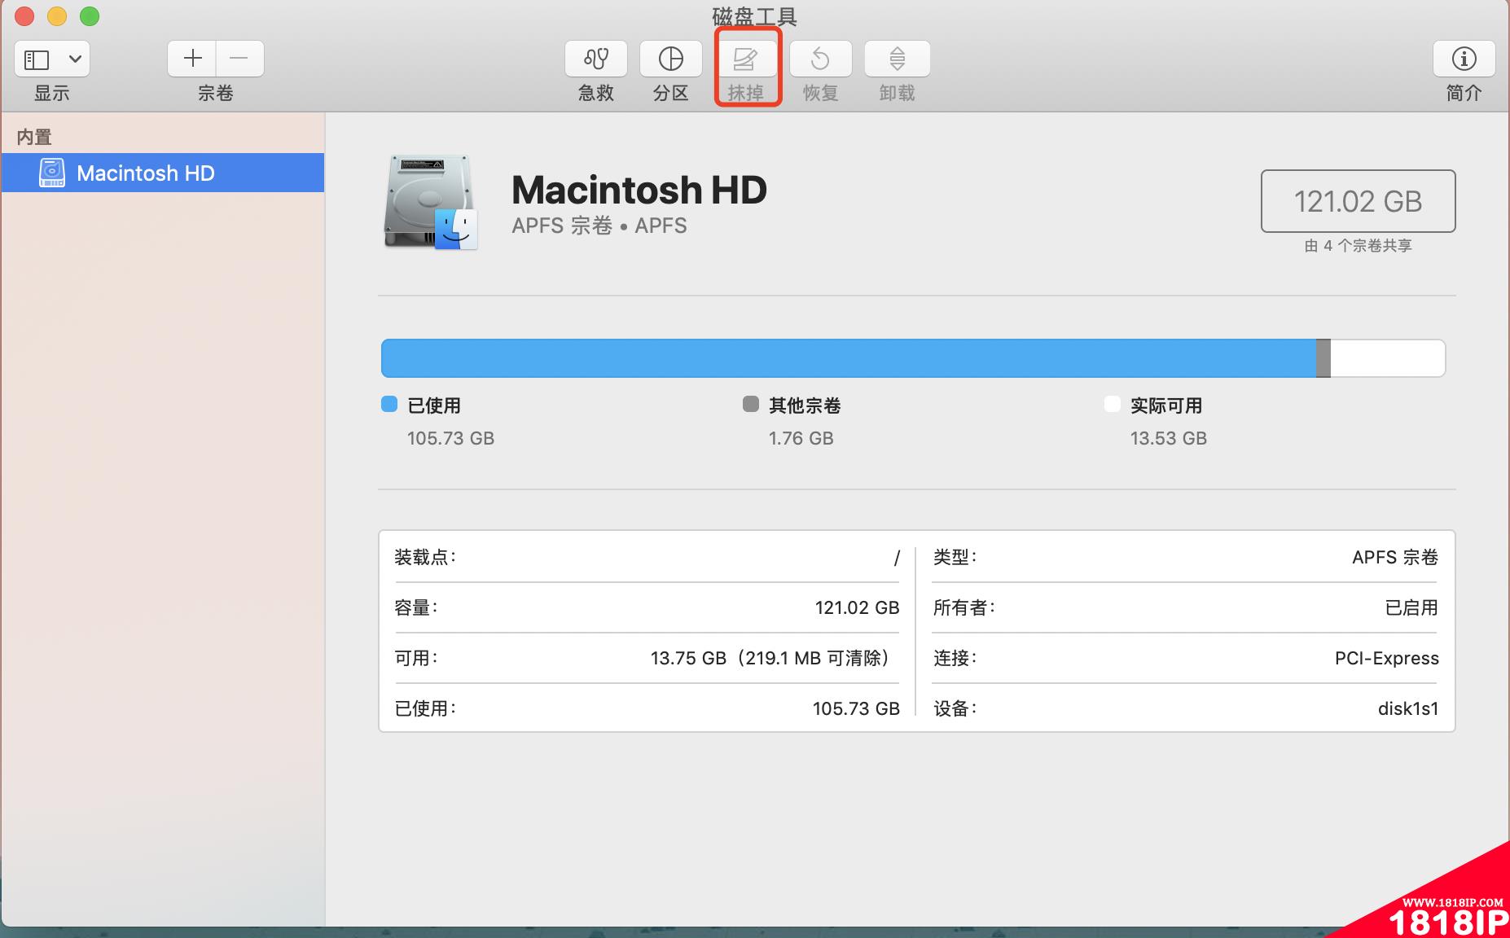Click the '由 4 个宗卷共享' label

pos(1358,246)
